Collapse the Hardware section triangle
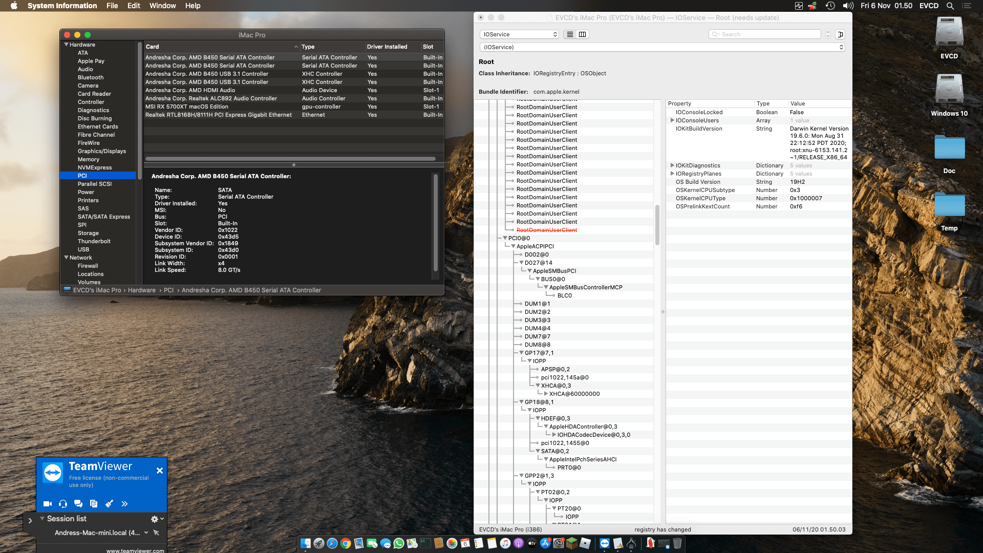Screen dimensions: 983x553 (66, 45)
